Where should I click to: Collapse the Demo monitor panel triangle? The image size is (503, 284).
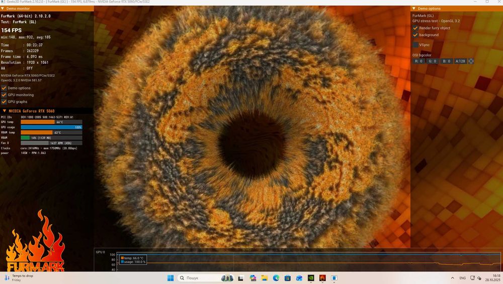click(3, 9)
